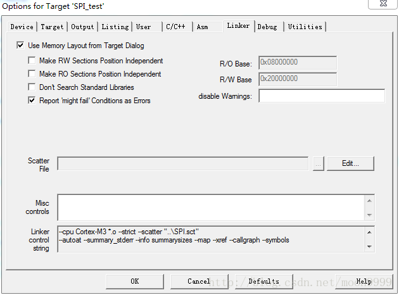Click the Scatter File path field
Screen dimensions: 399x295
(182, 163)
